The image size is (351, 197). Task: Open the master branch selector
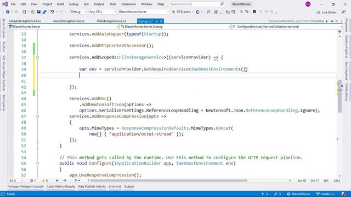[325, 194]
